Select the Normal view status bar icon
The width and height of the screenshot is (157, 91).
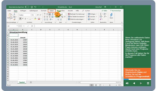(x=91, y=85)
